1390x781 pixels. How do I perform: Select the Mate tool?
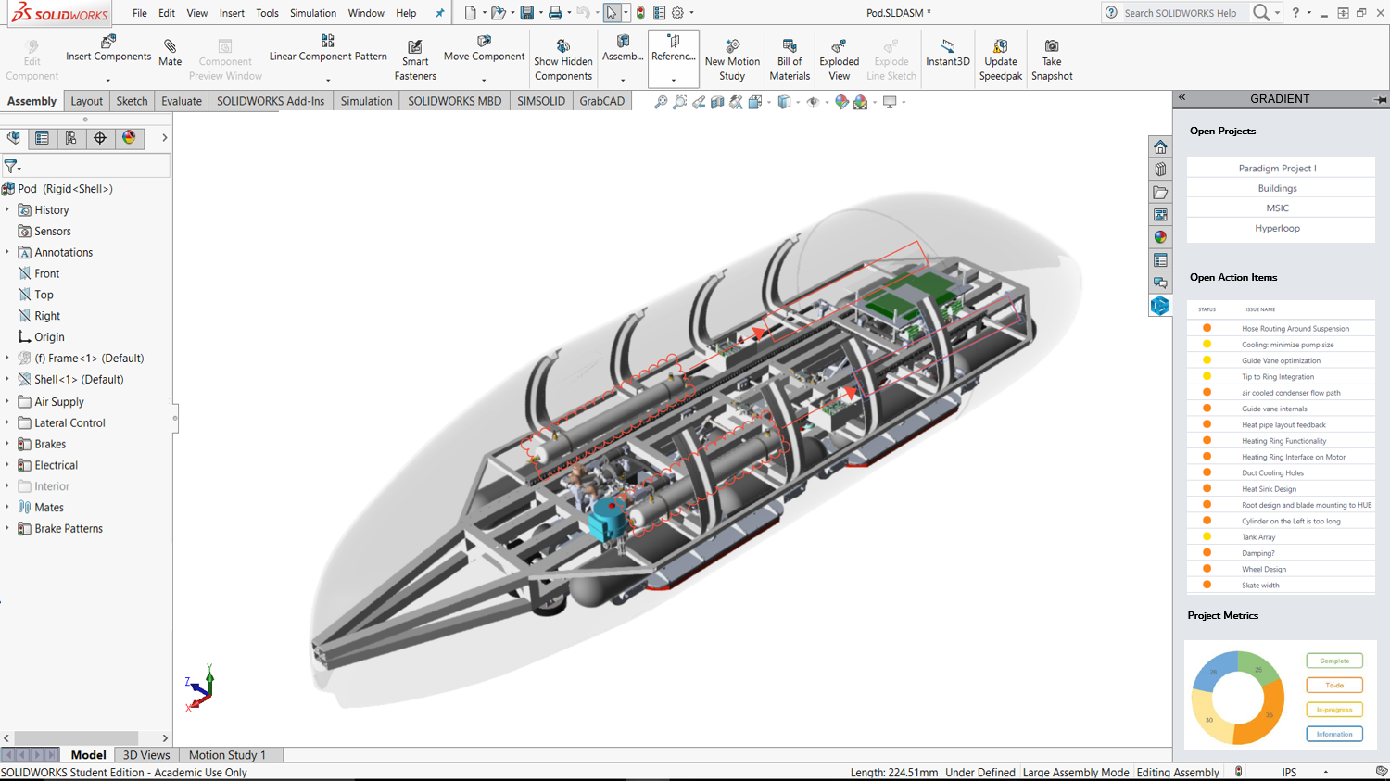click(x=171, y=53)
